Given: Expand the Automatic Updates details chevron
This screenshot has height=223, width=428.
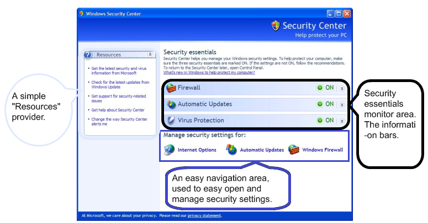Looking at the screenshot, I should 342,105.
